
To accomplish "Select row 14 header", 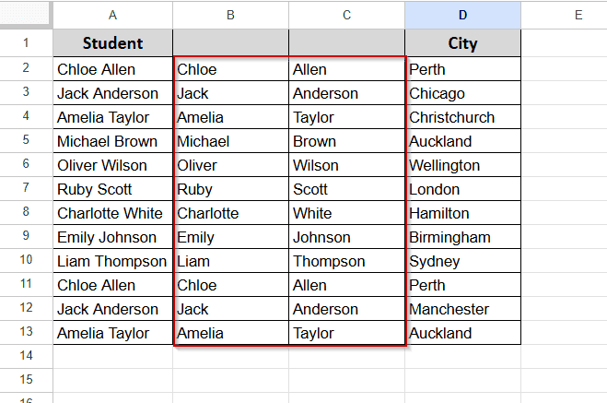I will pyautogui.click(x=26, y=356).
